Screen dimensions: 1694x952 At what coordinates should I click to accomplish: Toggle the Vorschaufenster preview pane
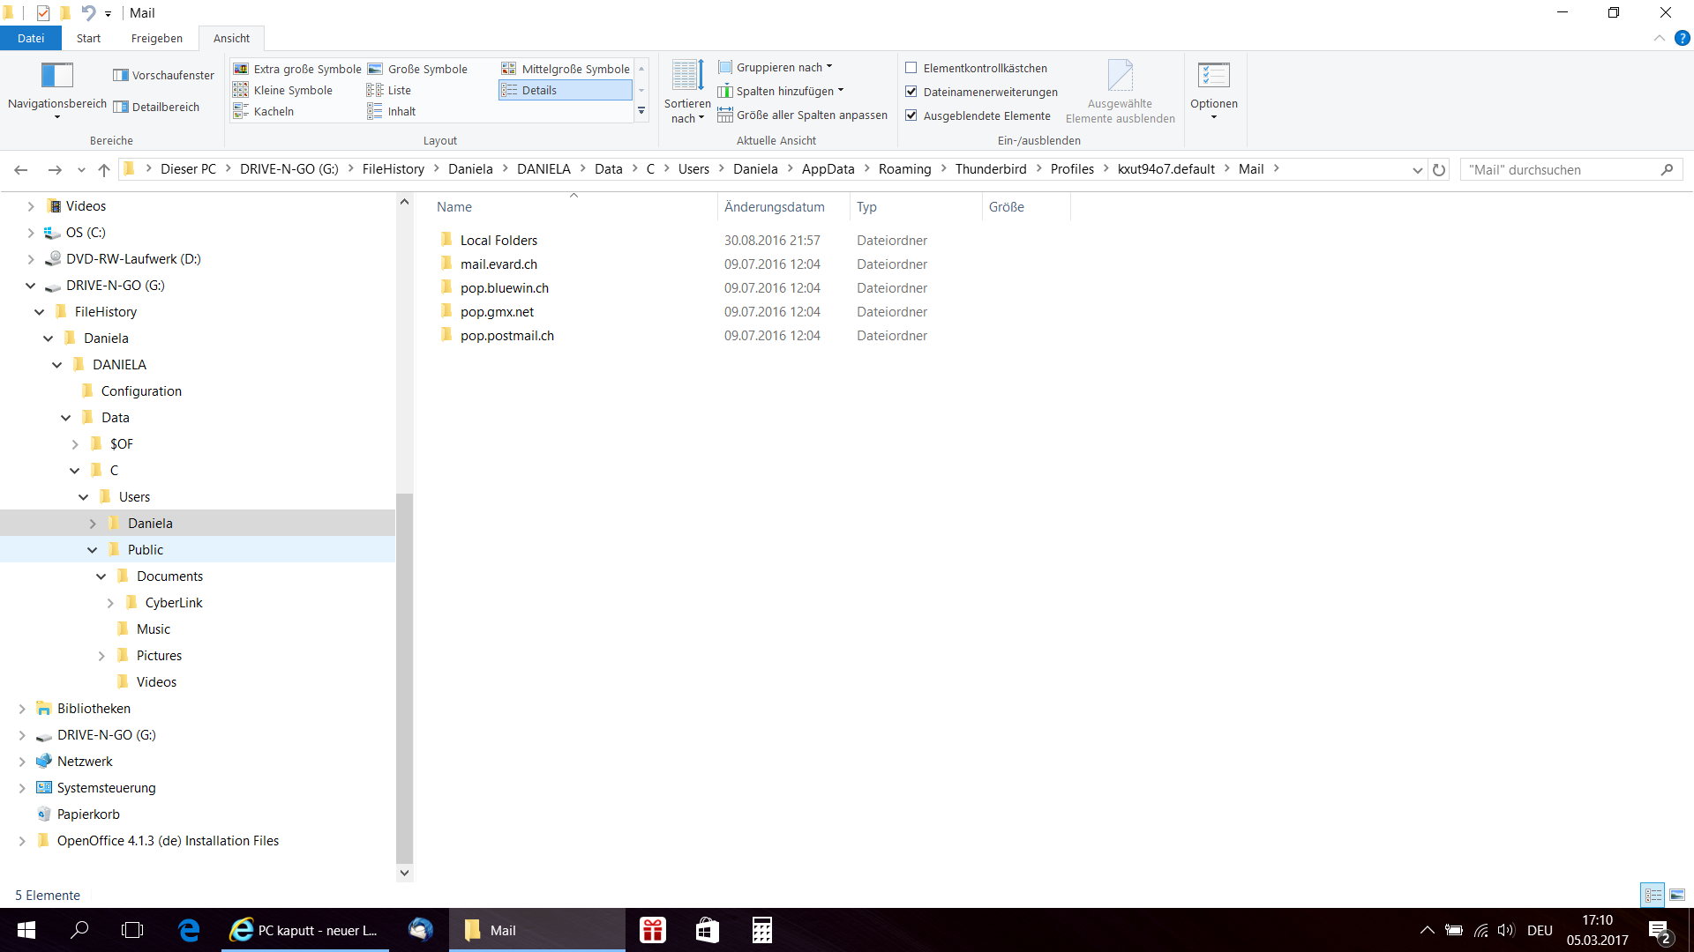pos(164,76)
